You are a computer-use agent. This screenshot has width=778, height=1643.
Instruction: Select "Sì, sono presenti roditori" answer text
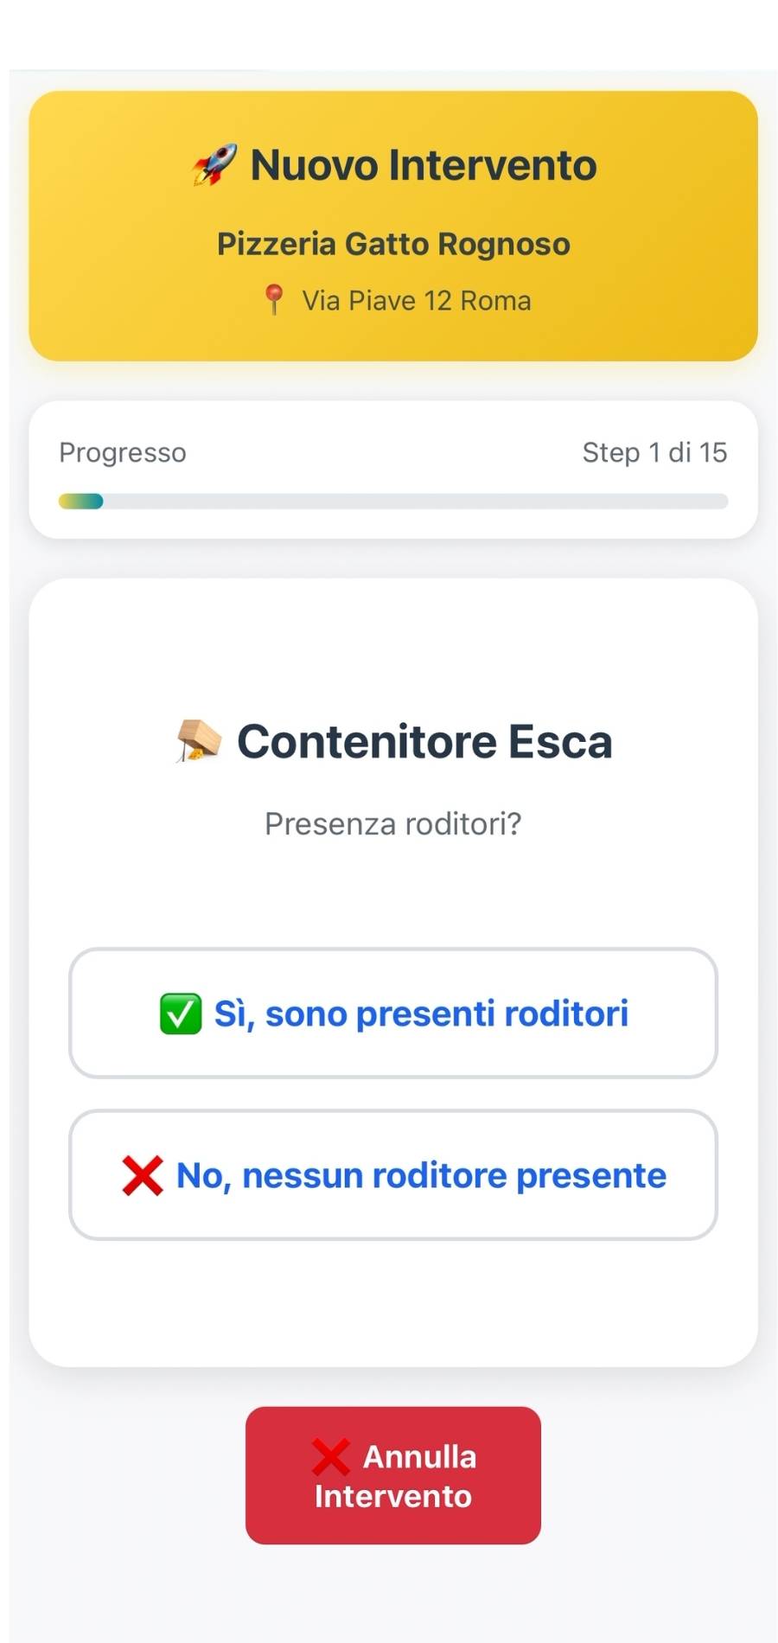[x=421, y=1013]
